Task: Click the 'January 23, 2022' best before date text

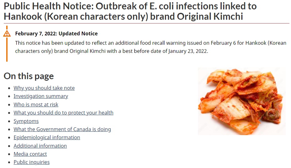Action: point(187,51)
